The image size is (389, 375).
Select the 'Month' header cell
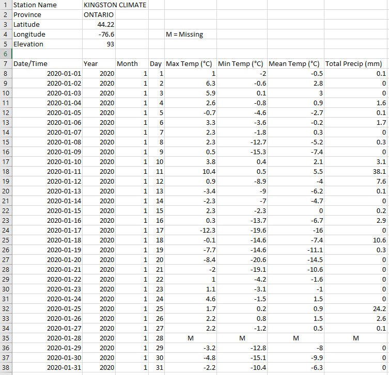tap(132, 63)
